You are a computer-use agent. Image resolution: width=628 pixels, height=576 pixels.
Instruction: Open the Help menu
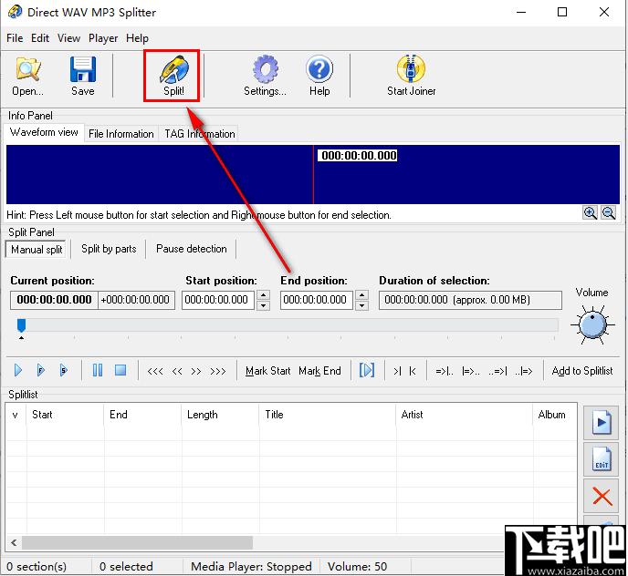[x=137, y=38]
